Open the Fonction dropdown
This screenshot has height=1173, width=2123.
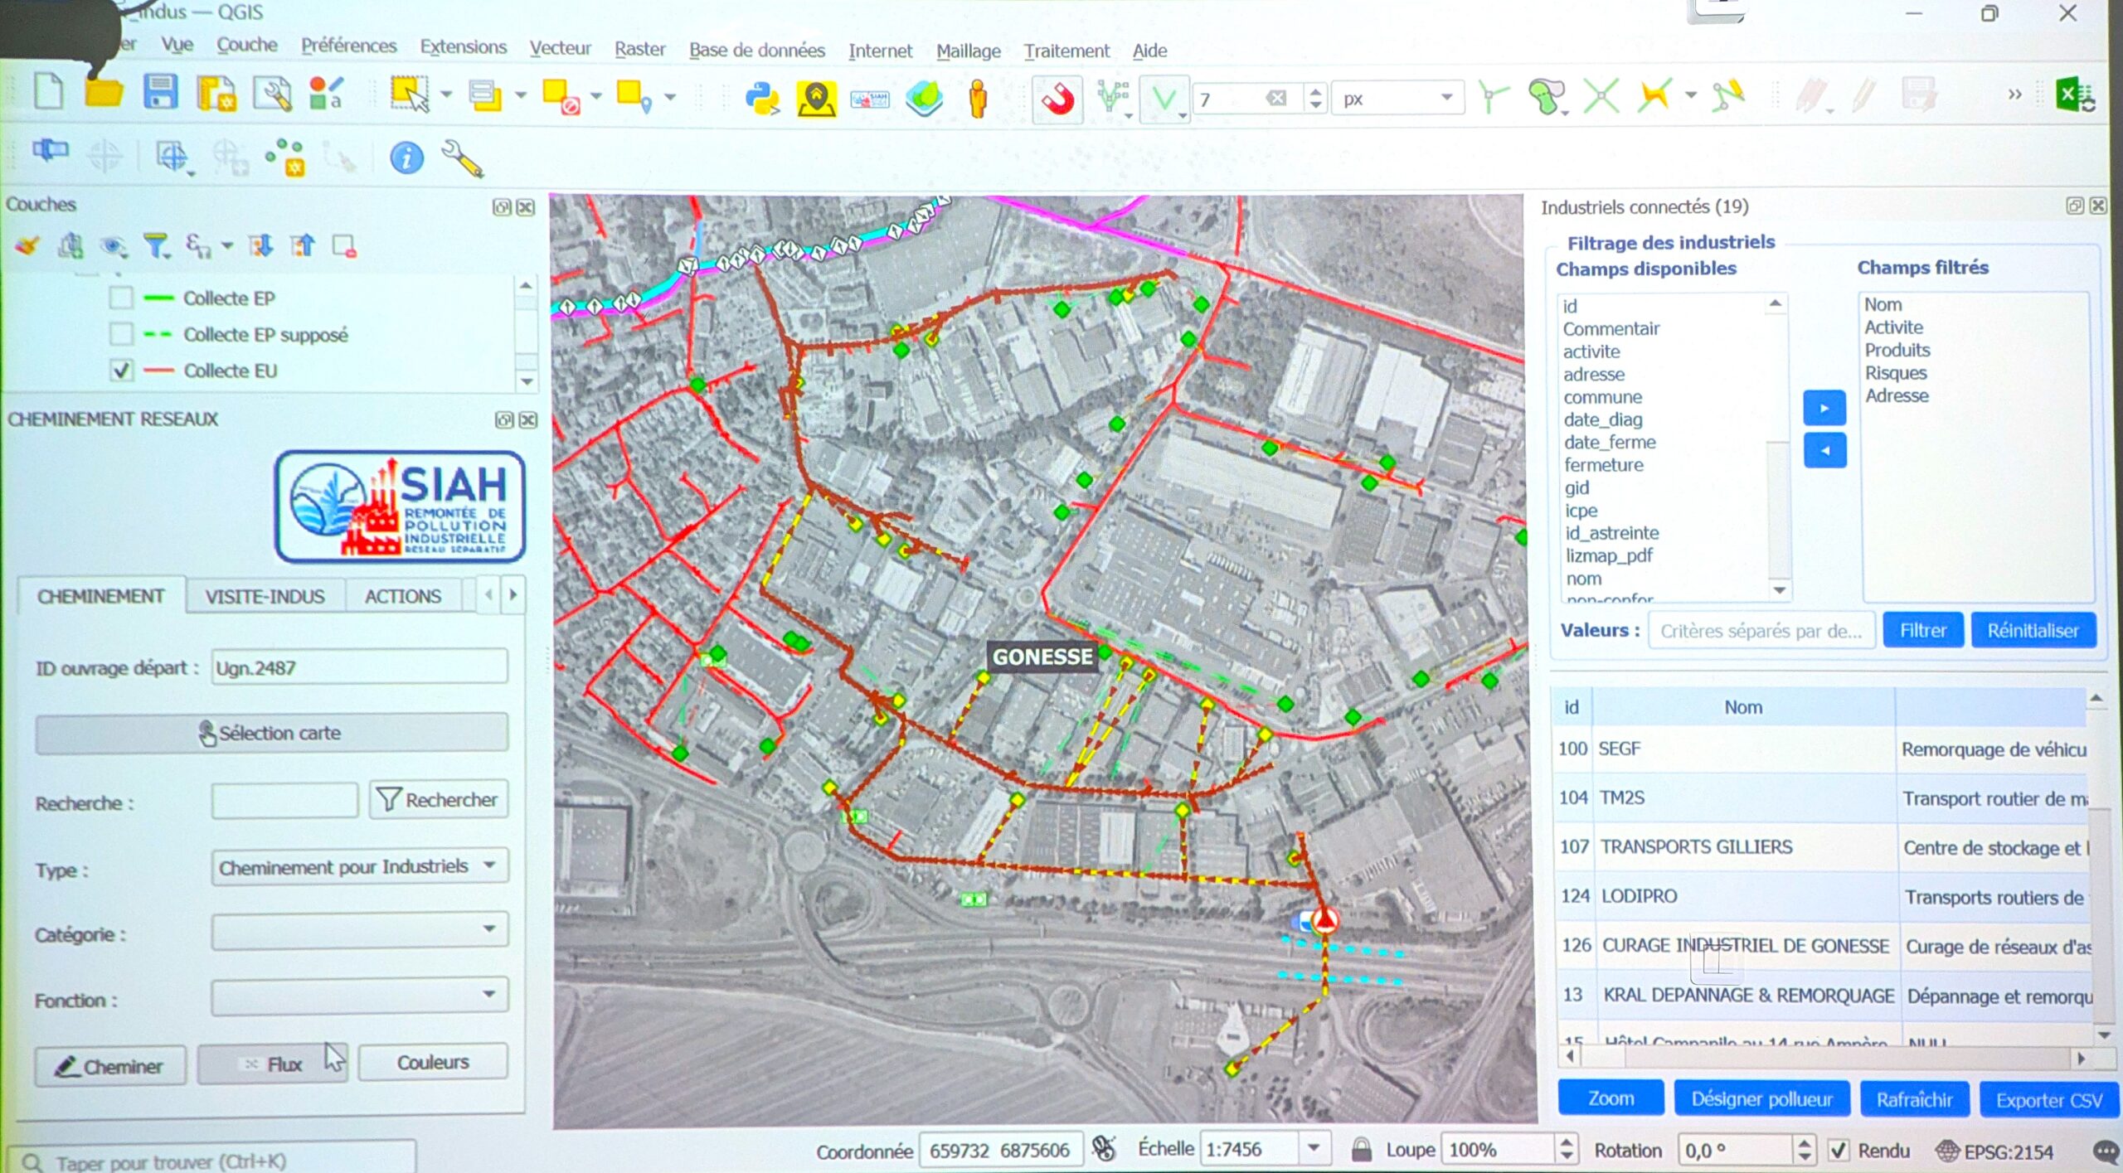(359, 996)
